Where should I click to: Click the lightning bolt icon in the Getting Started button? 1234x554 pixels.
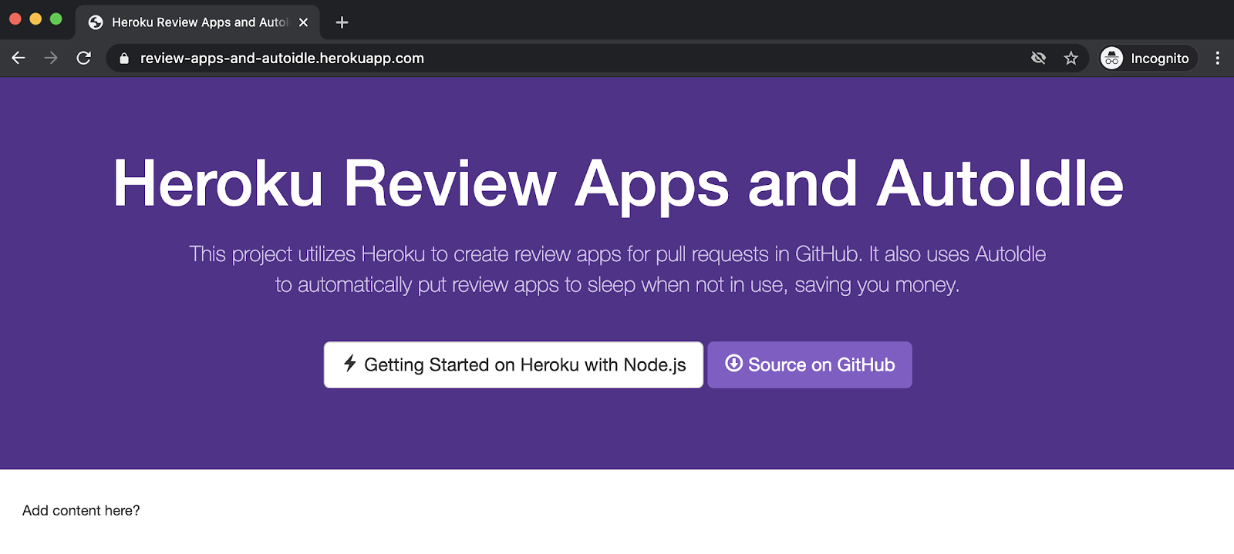point(349,364)
